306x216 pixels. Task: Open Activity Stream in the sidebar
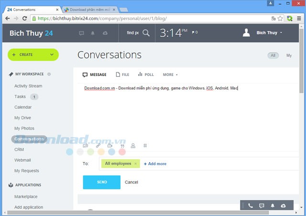coord(28,86)
